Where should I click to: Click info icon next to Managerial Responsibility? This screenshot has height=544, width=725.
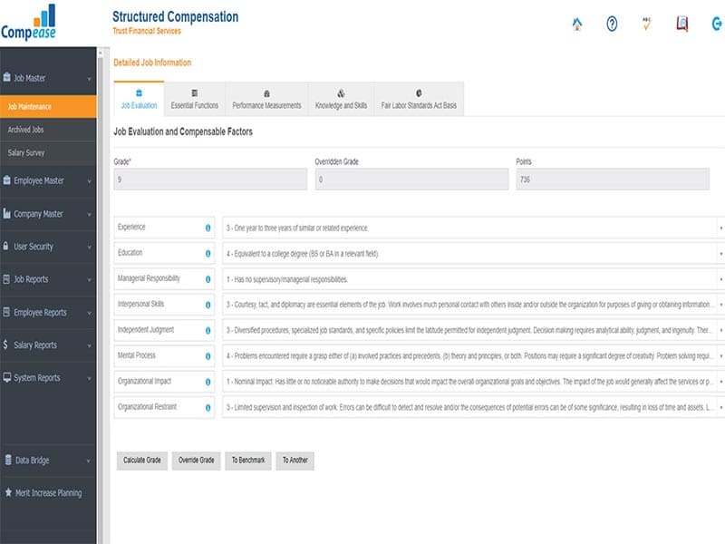pos(208,279)
